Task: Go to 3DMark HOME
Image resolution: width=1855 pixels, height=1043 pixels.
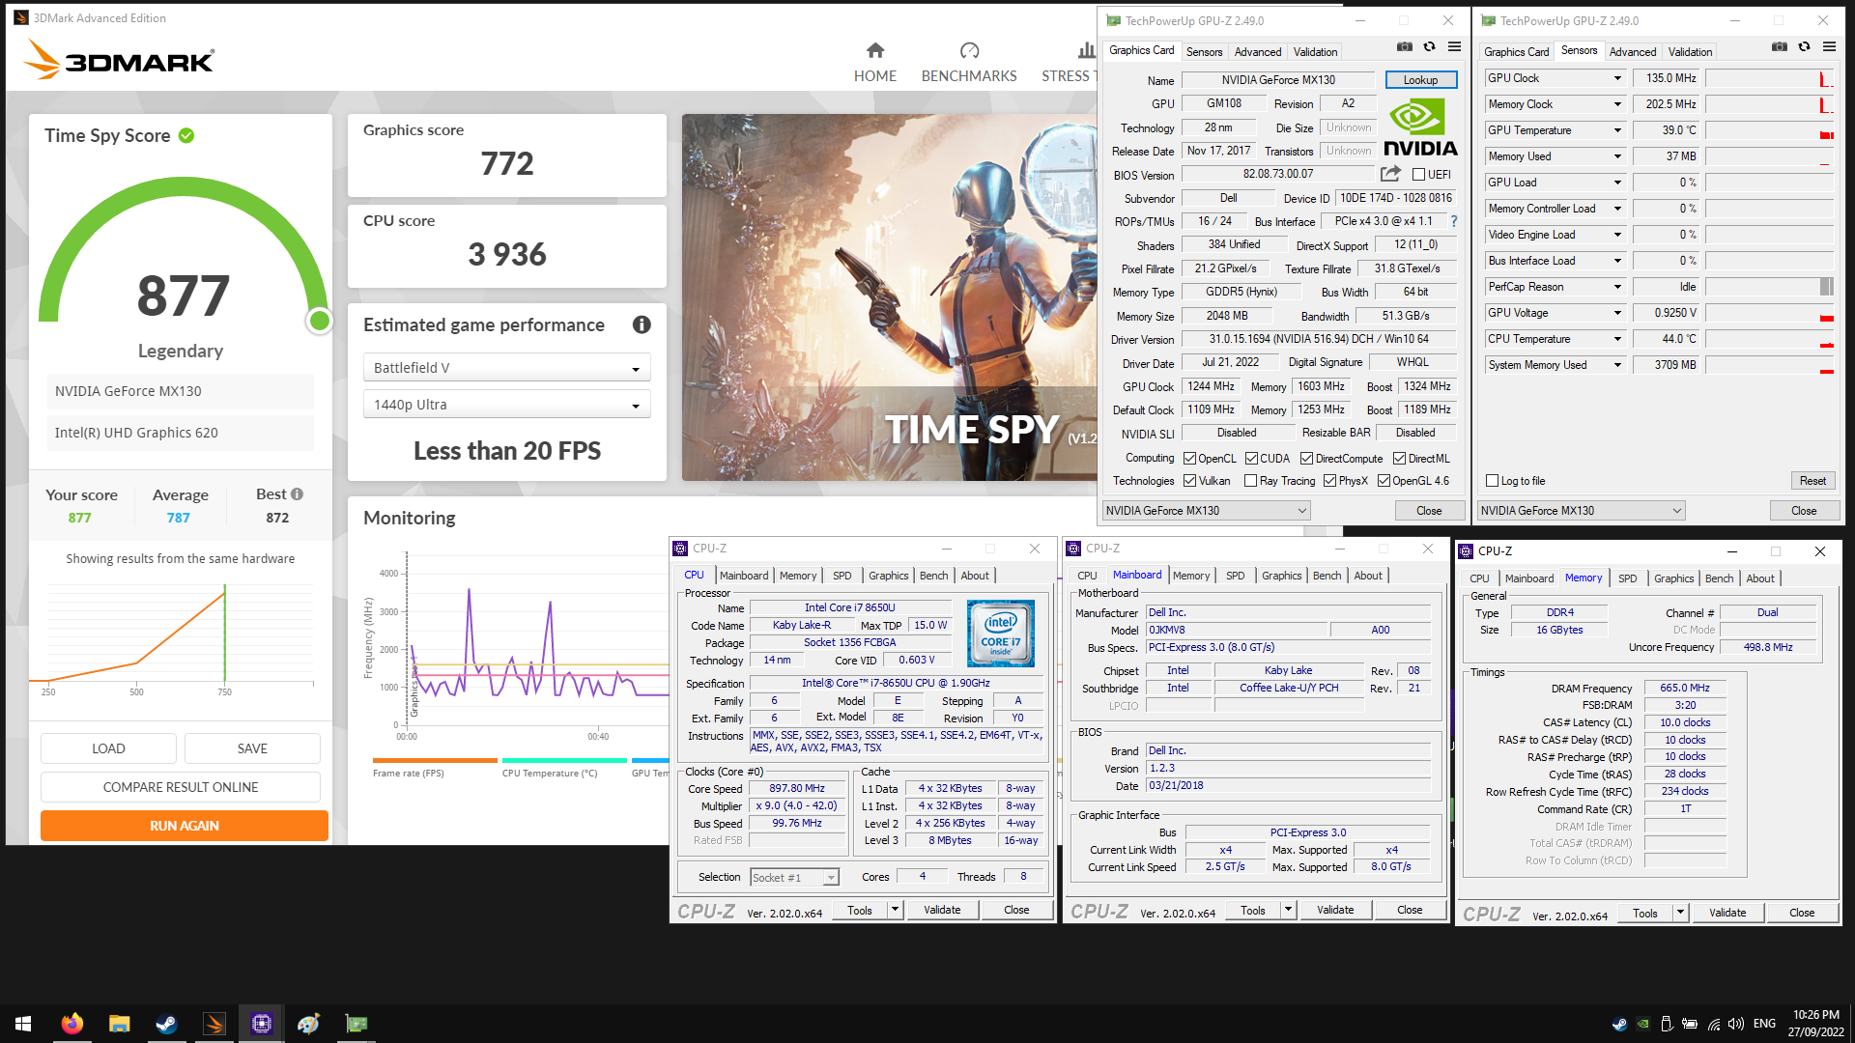Action: tap(874, 63)
